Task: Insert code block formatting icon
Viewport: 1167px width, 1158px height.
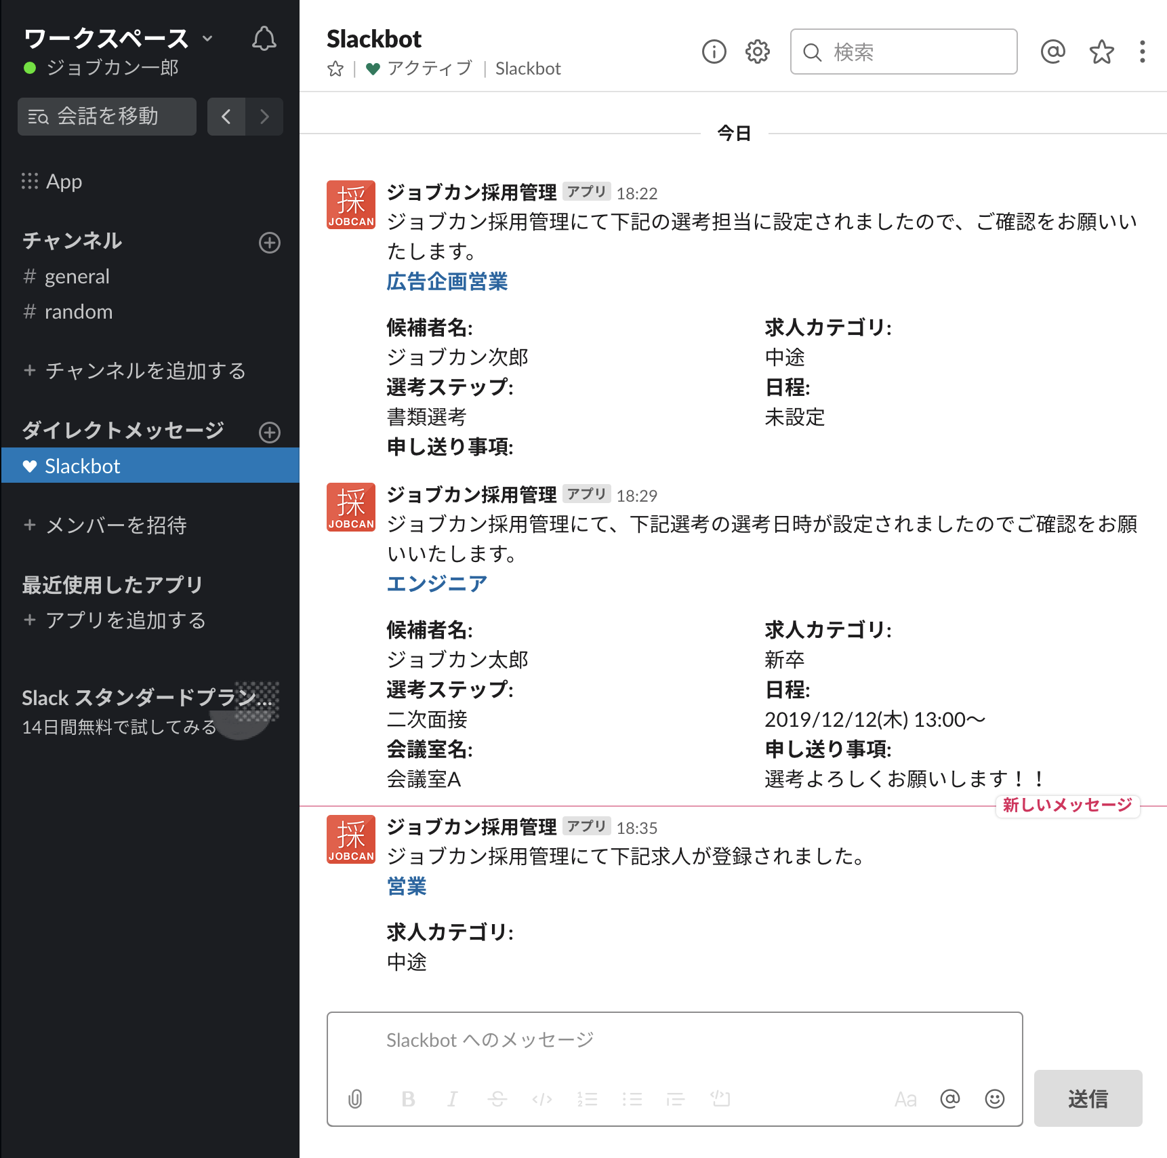Action: (720, 1099)
